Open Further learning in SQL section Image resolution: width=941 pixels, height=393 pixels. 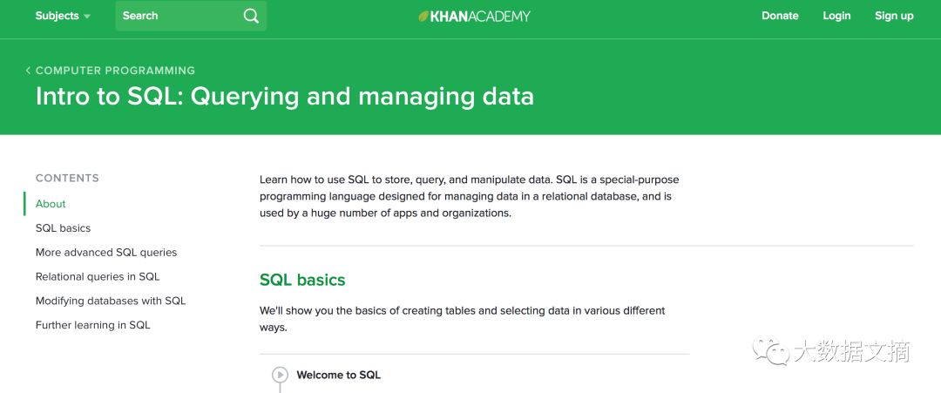[x=93, y=325]
